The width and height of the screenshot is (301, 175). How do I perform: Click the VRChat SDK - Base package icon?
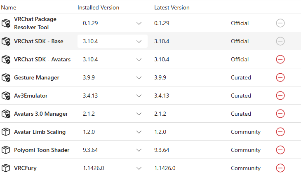point(6,41)
